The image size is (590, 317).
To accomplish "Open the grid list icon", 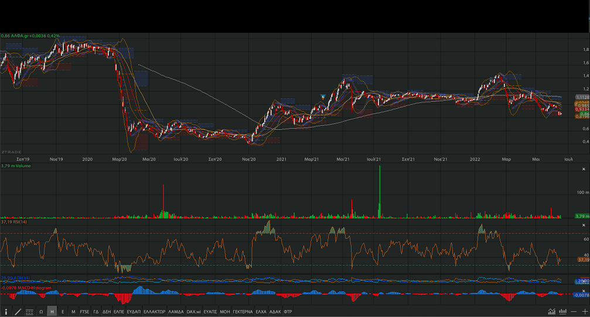I will point(29,312).
